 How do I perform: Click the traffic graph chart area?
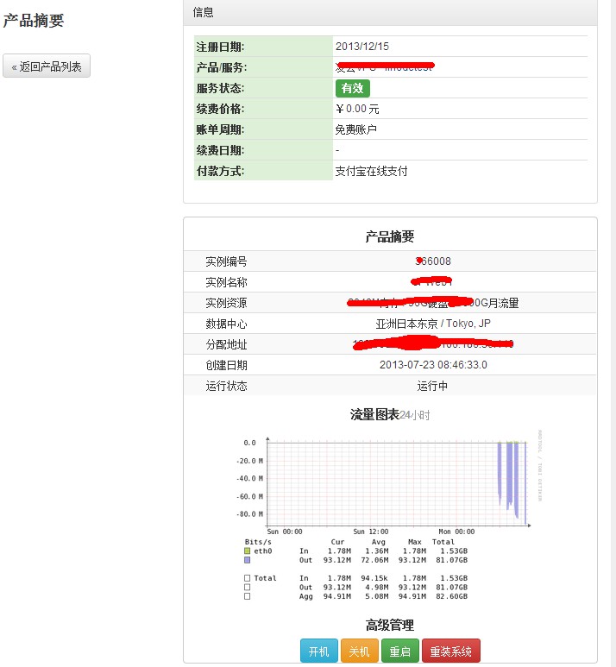pyautogui.click(x=399, y=483)
